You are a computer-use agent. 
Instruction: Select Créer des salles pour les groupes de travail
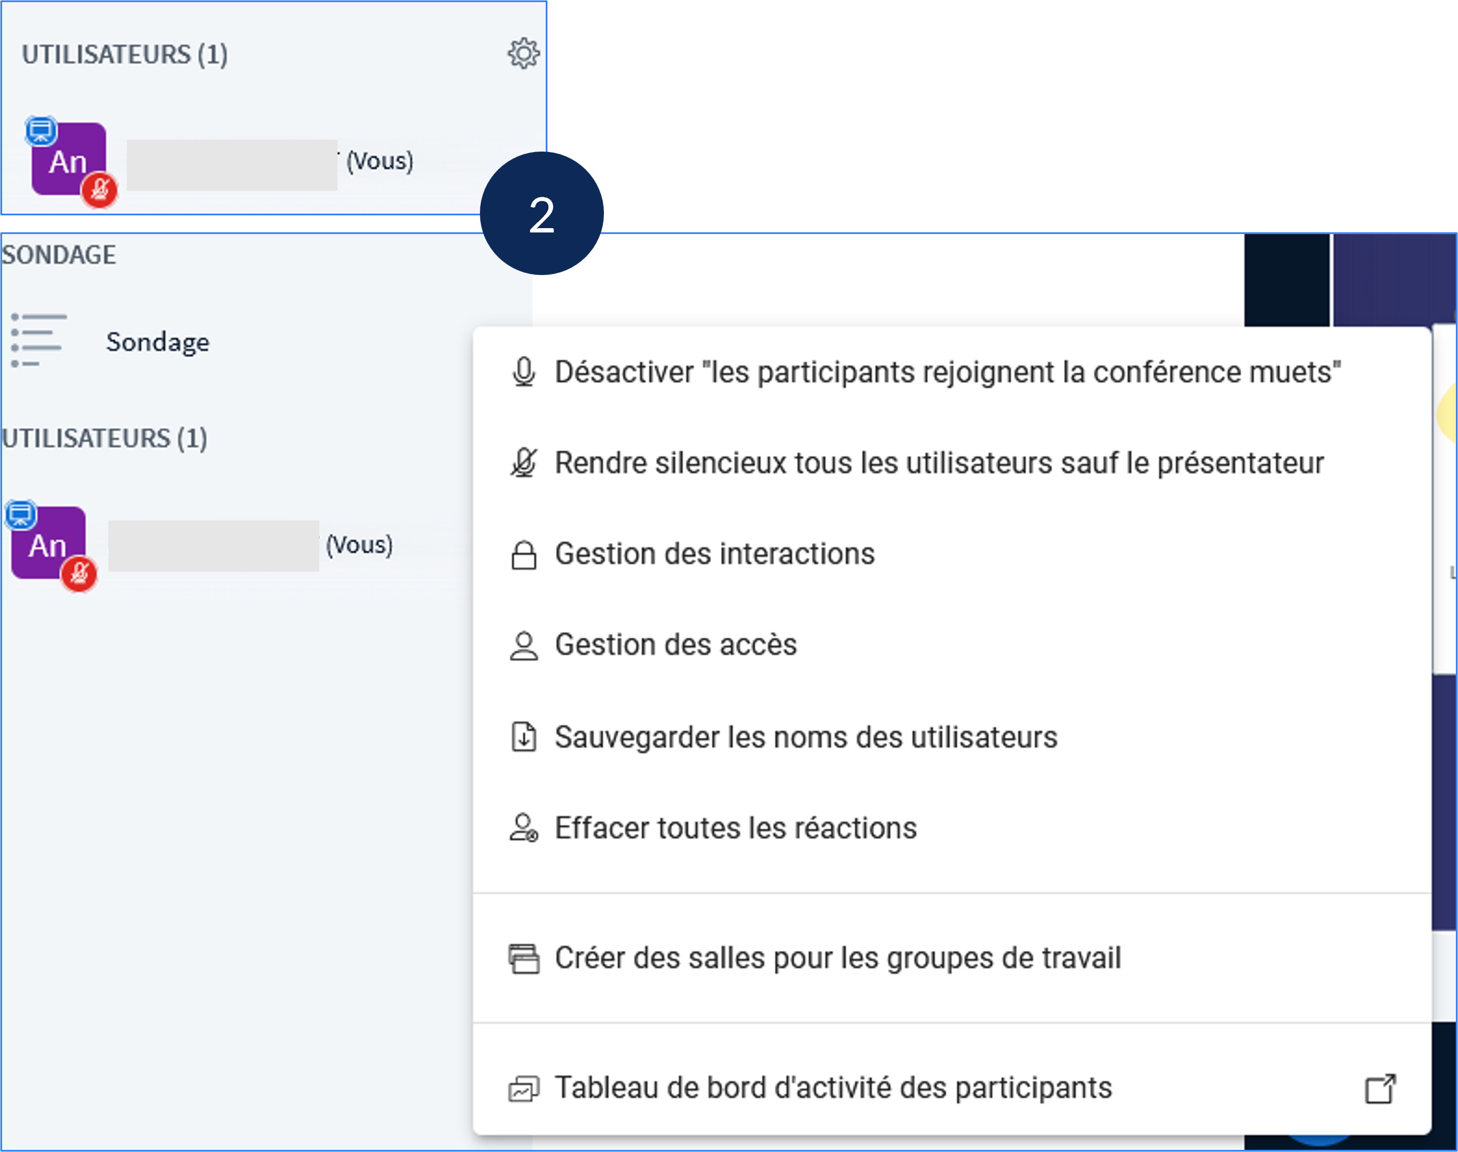(837, 958)
